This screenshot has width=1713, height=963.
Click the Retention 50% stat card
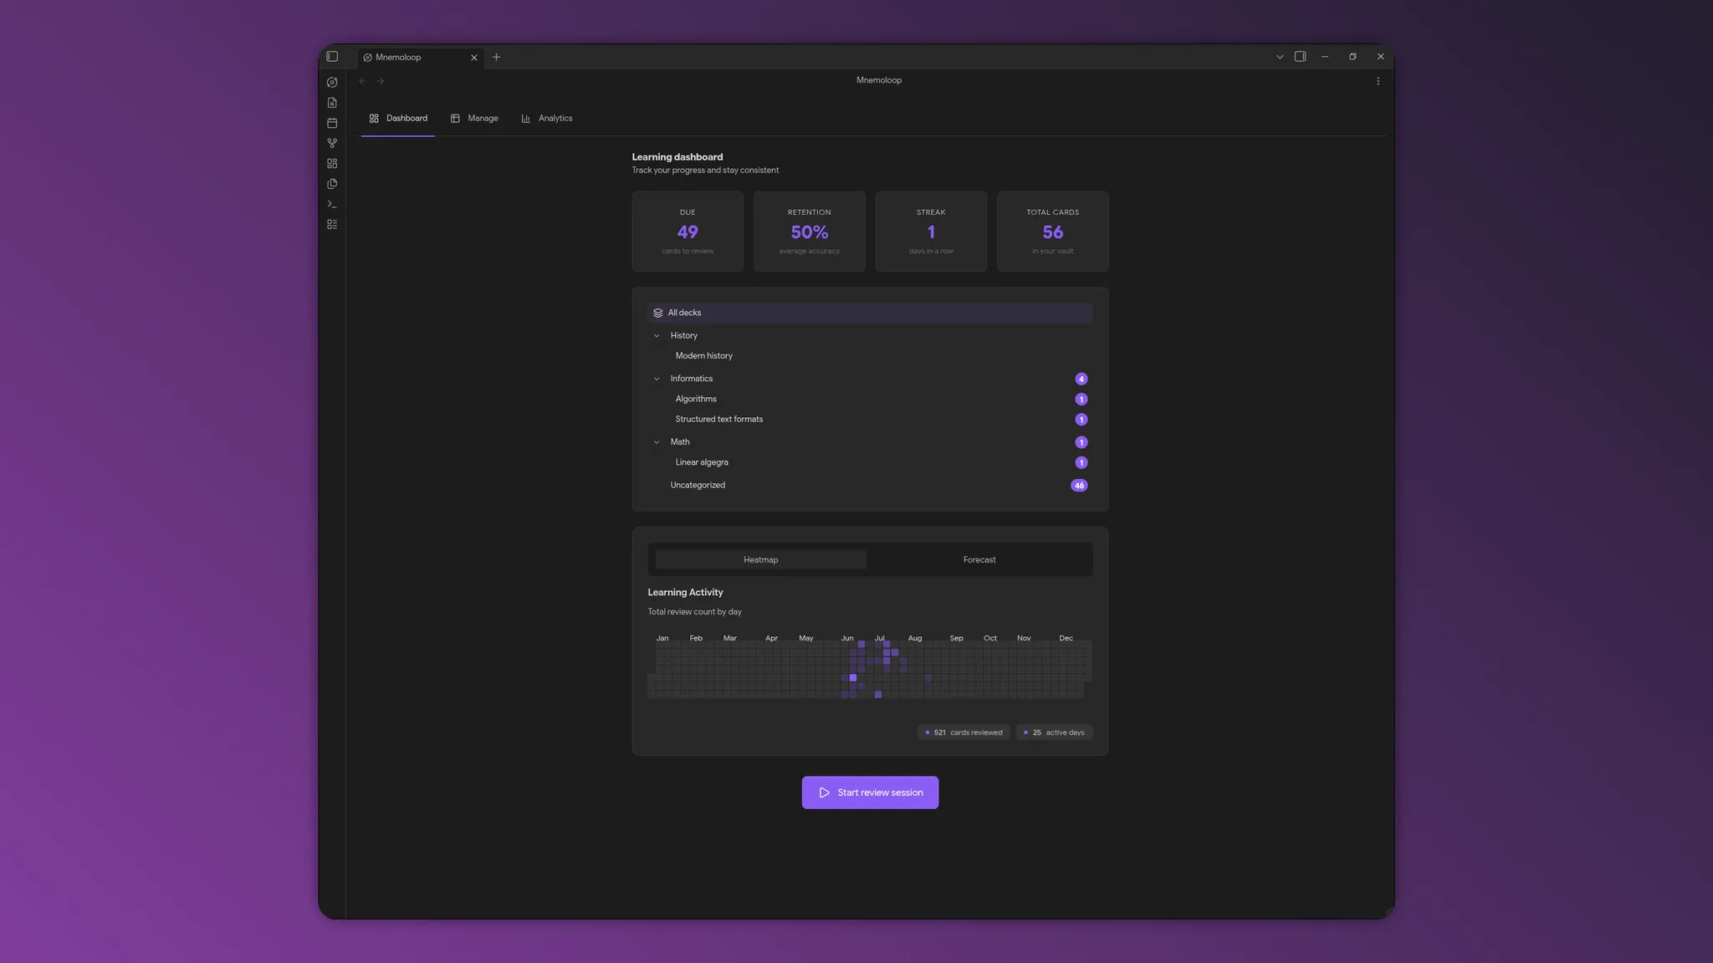pyautogui.click(x=810, y=232)
